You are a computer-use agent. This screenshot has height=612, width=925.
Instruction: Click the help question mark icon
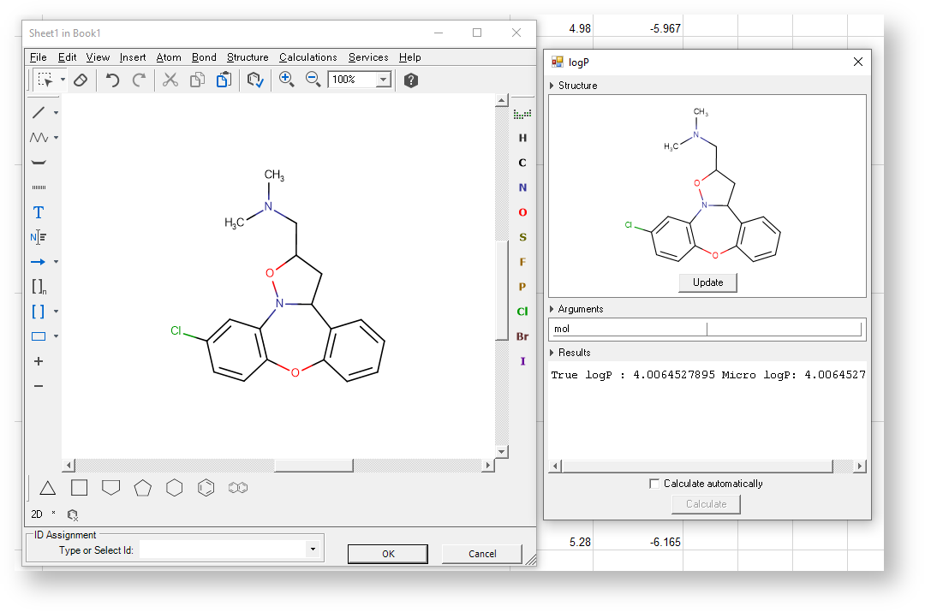tap(411, 80)
